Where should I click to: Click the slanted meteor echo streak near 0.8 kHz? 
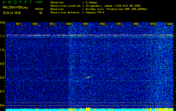(x=87, y=78)
